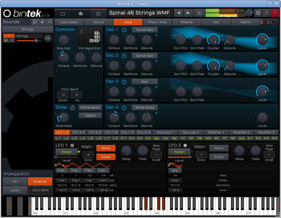Open LFO 2 Sine shape selector

tap(175, 171)
